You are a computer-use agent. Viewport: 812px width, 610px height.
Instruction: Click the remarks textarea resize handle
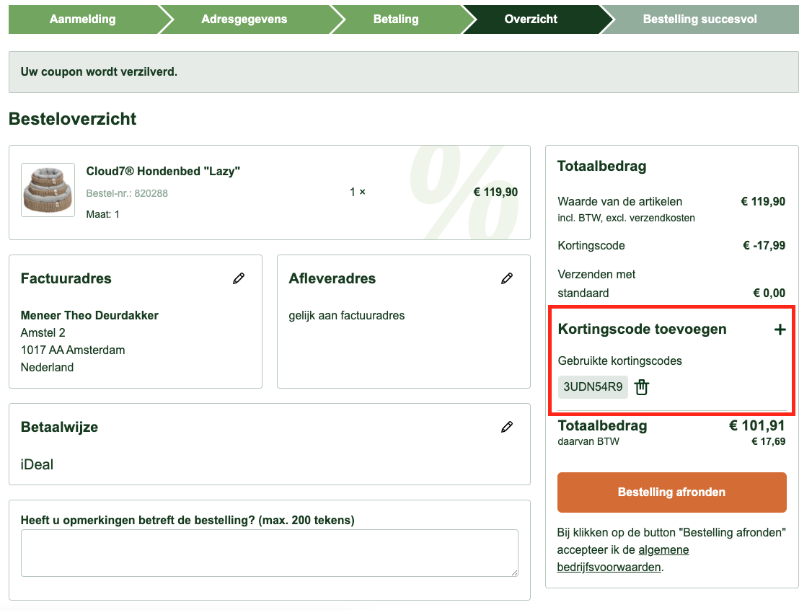click(x=513, y=572)
